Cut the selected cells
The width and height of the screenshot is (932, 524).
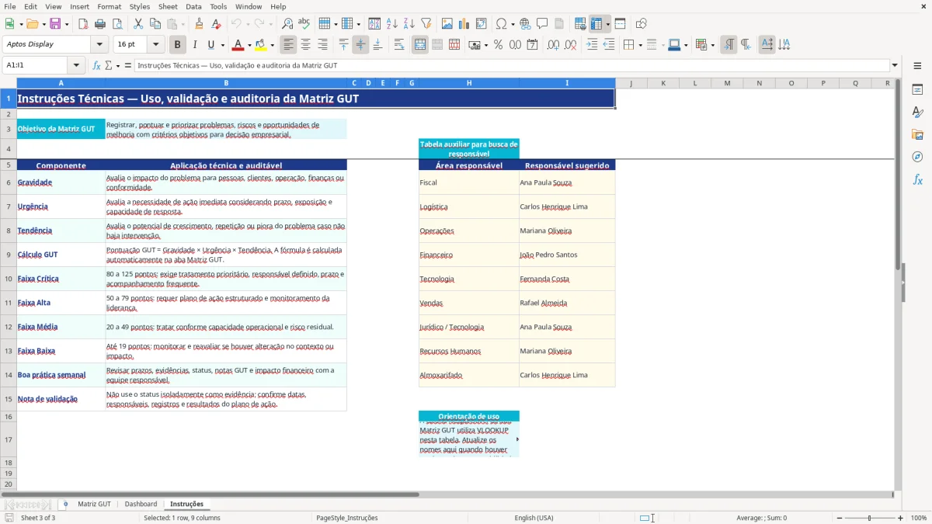pos(138,24)
